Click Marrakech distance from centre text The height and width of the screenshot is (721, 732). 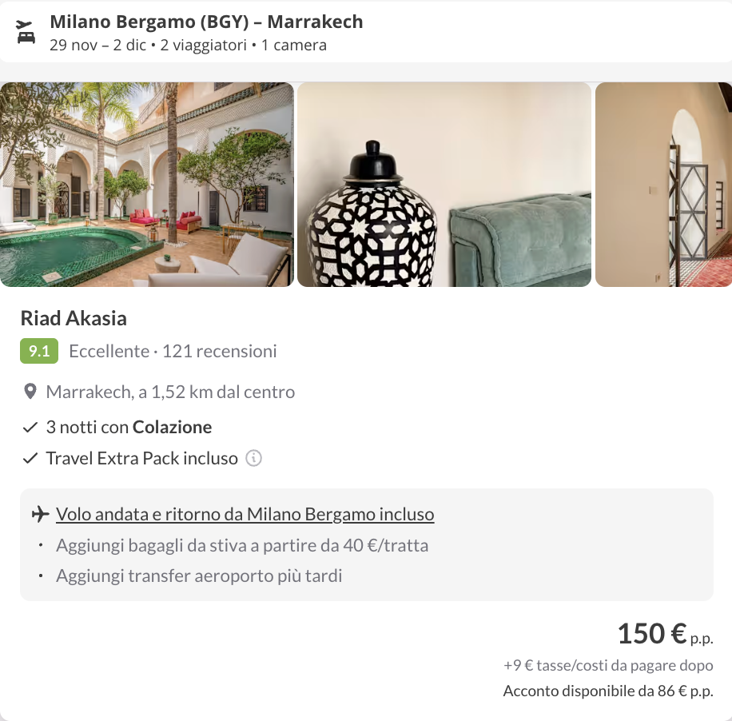click(x=170, y=392)
